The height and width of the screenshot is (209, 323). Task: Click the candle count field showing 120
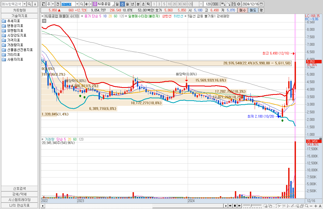pos(207,4)
